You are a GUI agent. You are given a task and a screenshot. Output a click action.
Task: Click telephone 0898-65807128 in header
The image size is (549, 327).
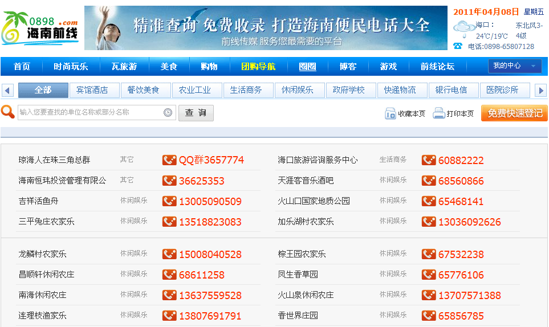coord(501,47)
